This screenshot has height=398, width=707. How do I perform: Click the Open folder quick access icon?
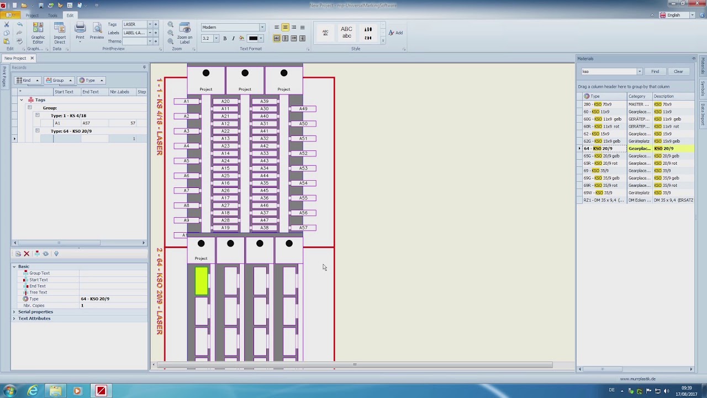(23, 6)
